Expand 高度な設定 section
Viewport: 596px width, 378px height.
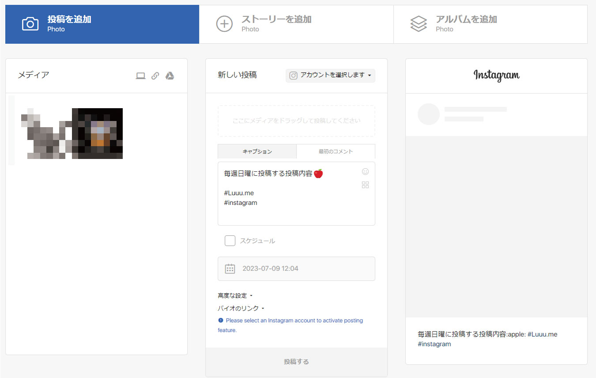(x=235, y=295)
